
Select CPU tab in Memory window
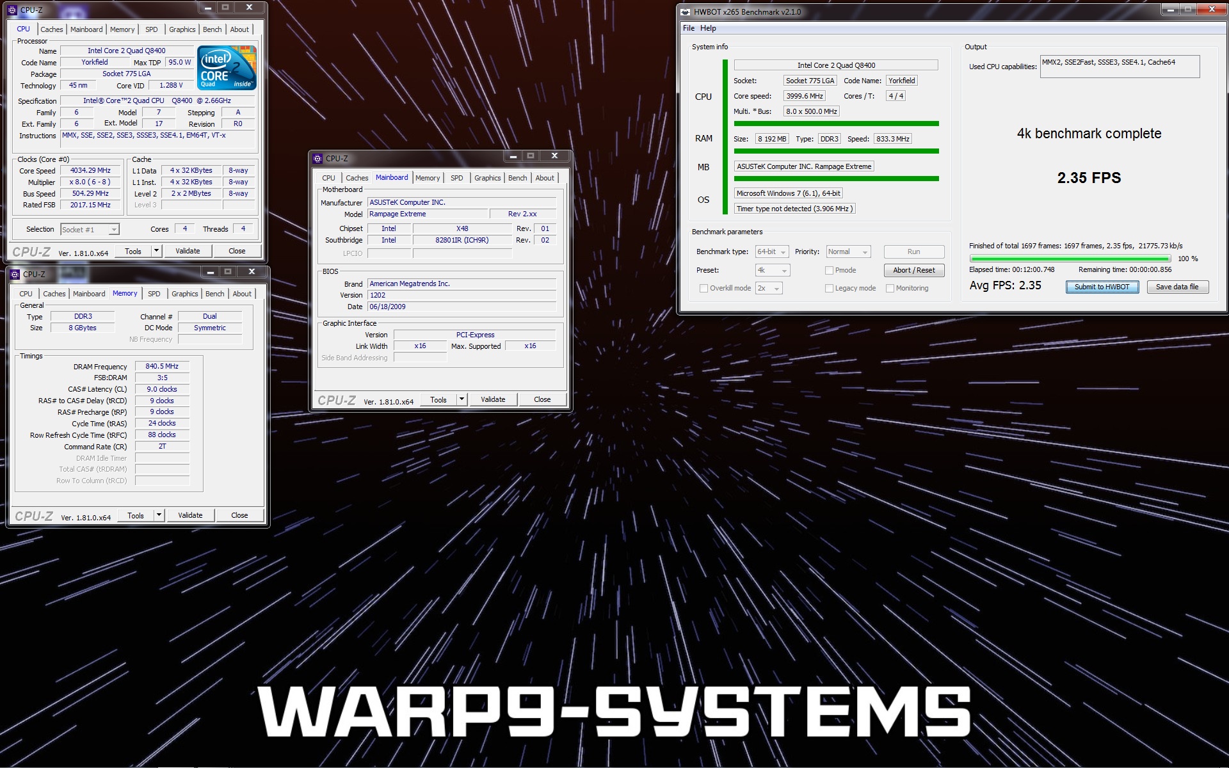tap(26, 294)
